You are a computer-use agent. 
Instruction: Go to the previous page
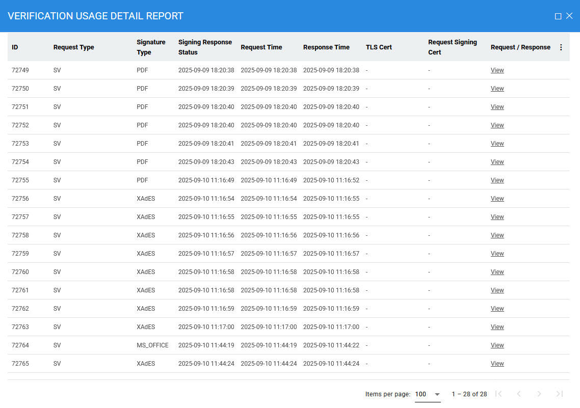coord(519,394)
